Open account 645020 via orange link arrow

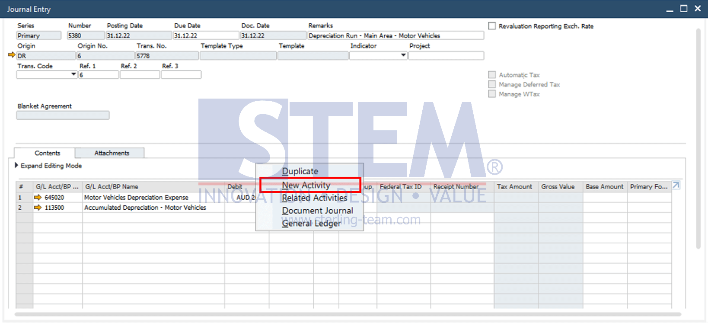[x=38, y=197]
